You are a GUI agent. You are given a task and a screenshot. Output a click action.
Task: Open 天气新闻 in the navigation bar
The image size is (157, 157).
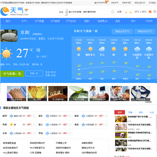point(55,21)
